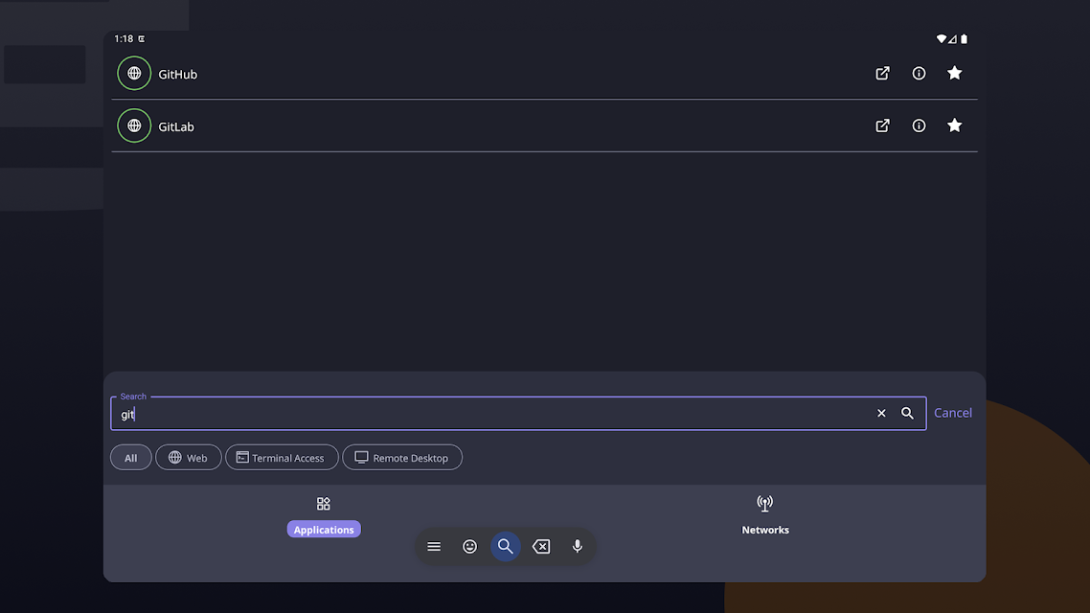Toggle favorite star for GitLab
Image resolution: width=1090 pixels, height=613 pixels.
pyautogui.click(x=954, y=125)
